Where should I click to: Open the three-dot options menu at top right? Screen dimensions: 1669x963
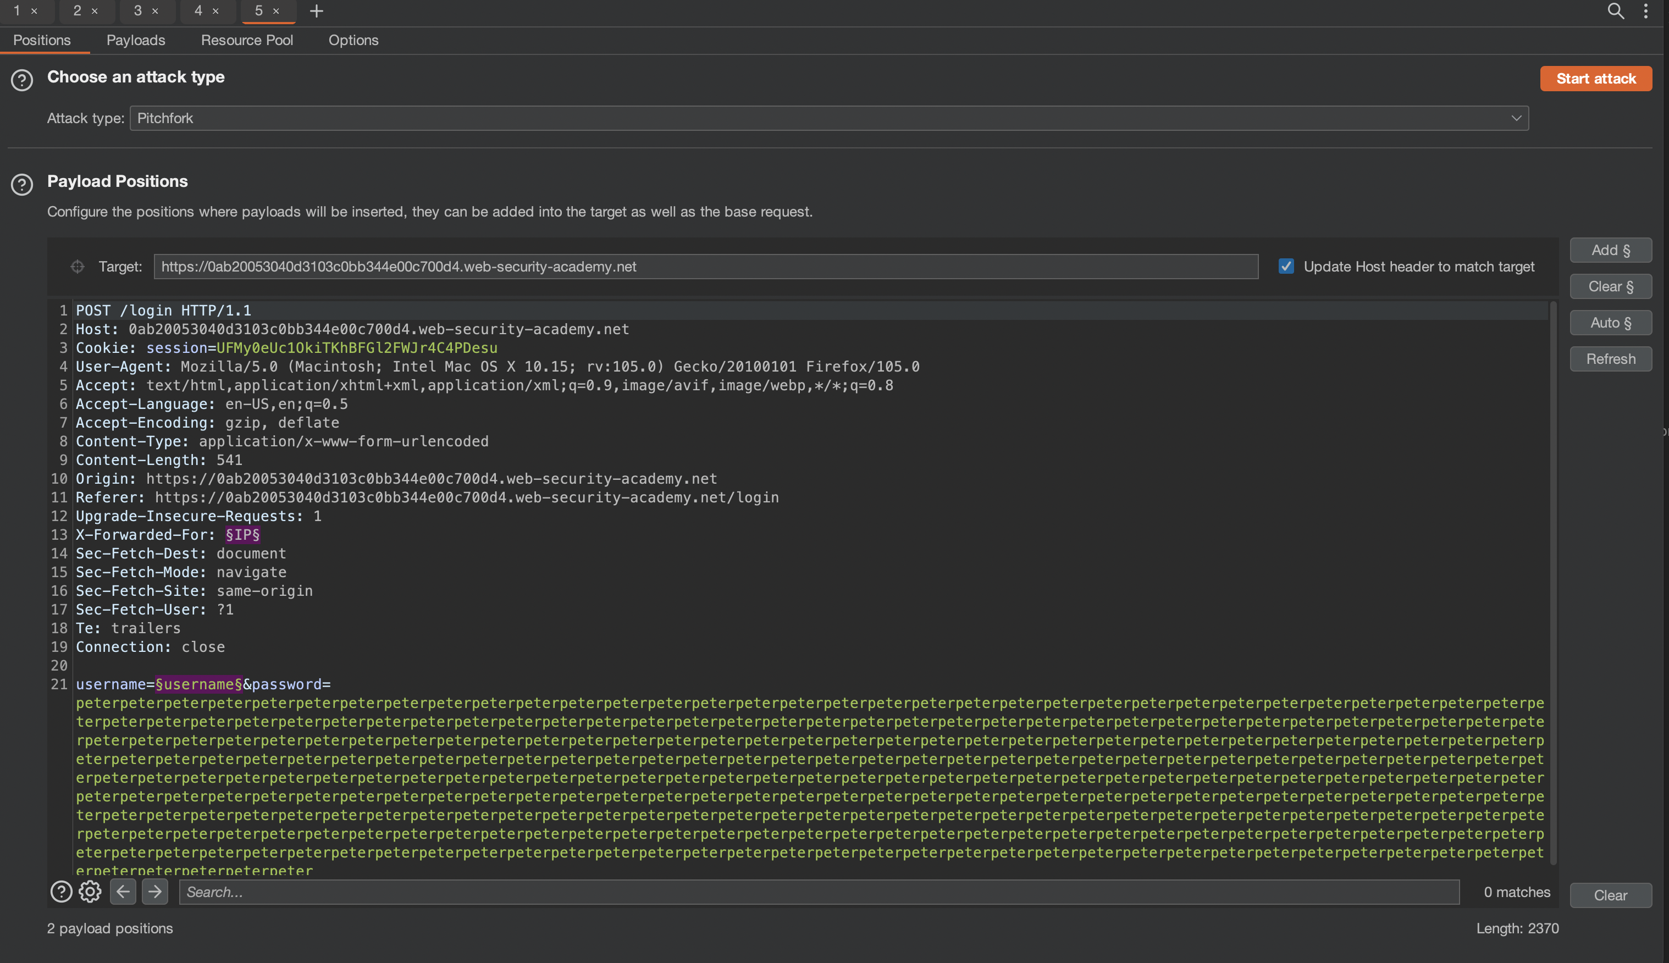coord(1646,10)
